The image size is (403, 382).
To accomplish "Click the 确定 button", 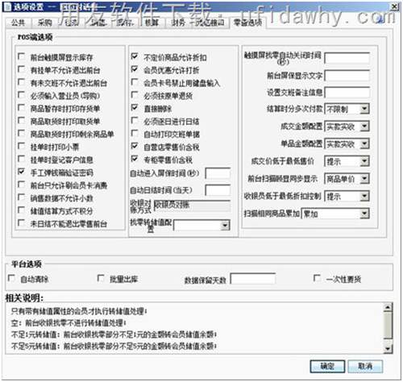I will pos(327,366).
